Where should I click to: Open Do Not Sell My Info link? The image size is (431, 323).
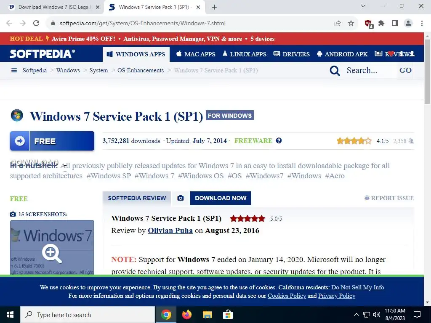358,287
